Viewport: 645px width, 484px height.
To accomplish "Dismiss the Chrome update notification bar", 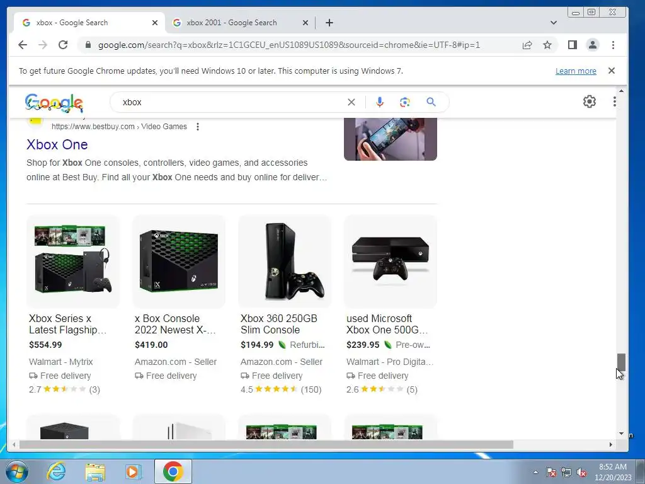I will [612, 71].
